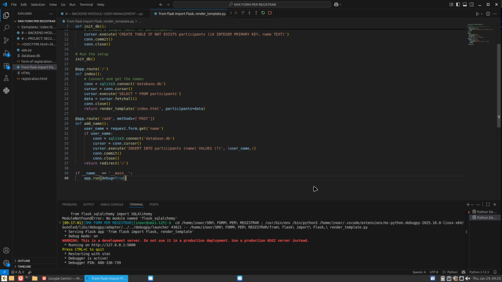Open the Source Control view
Viewport: 502px width, 282px height.
click(6, 40)
